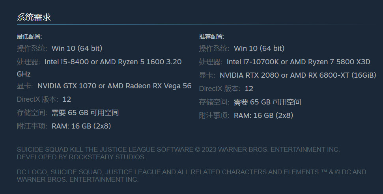Click DirectX 版本 12 under 推荐配置
The width and height of the screenshot is (383, 194).
(226, 89)
